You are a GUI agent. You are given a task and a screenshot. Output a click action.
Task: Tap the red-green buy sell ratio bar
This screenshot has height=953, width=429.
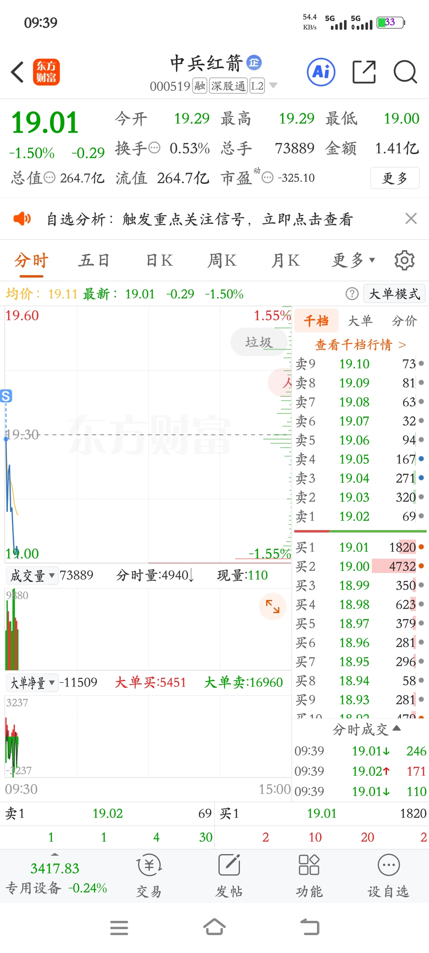[360, 531]
